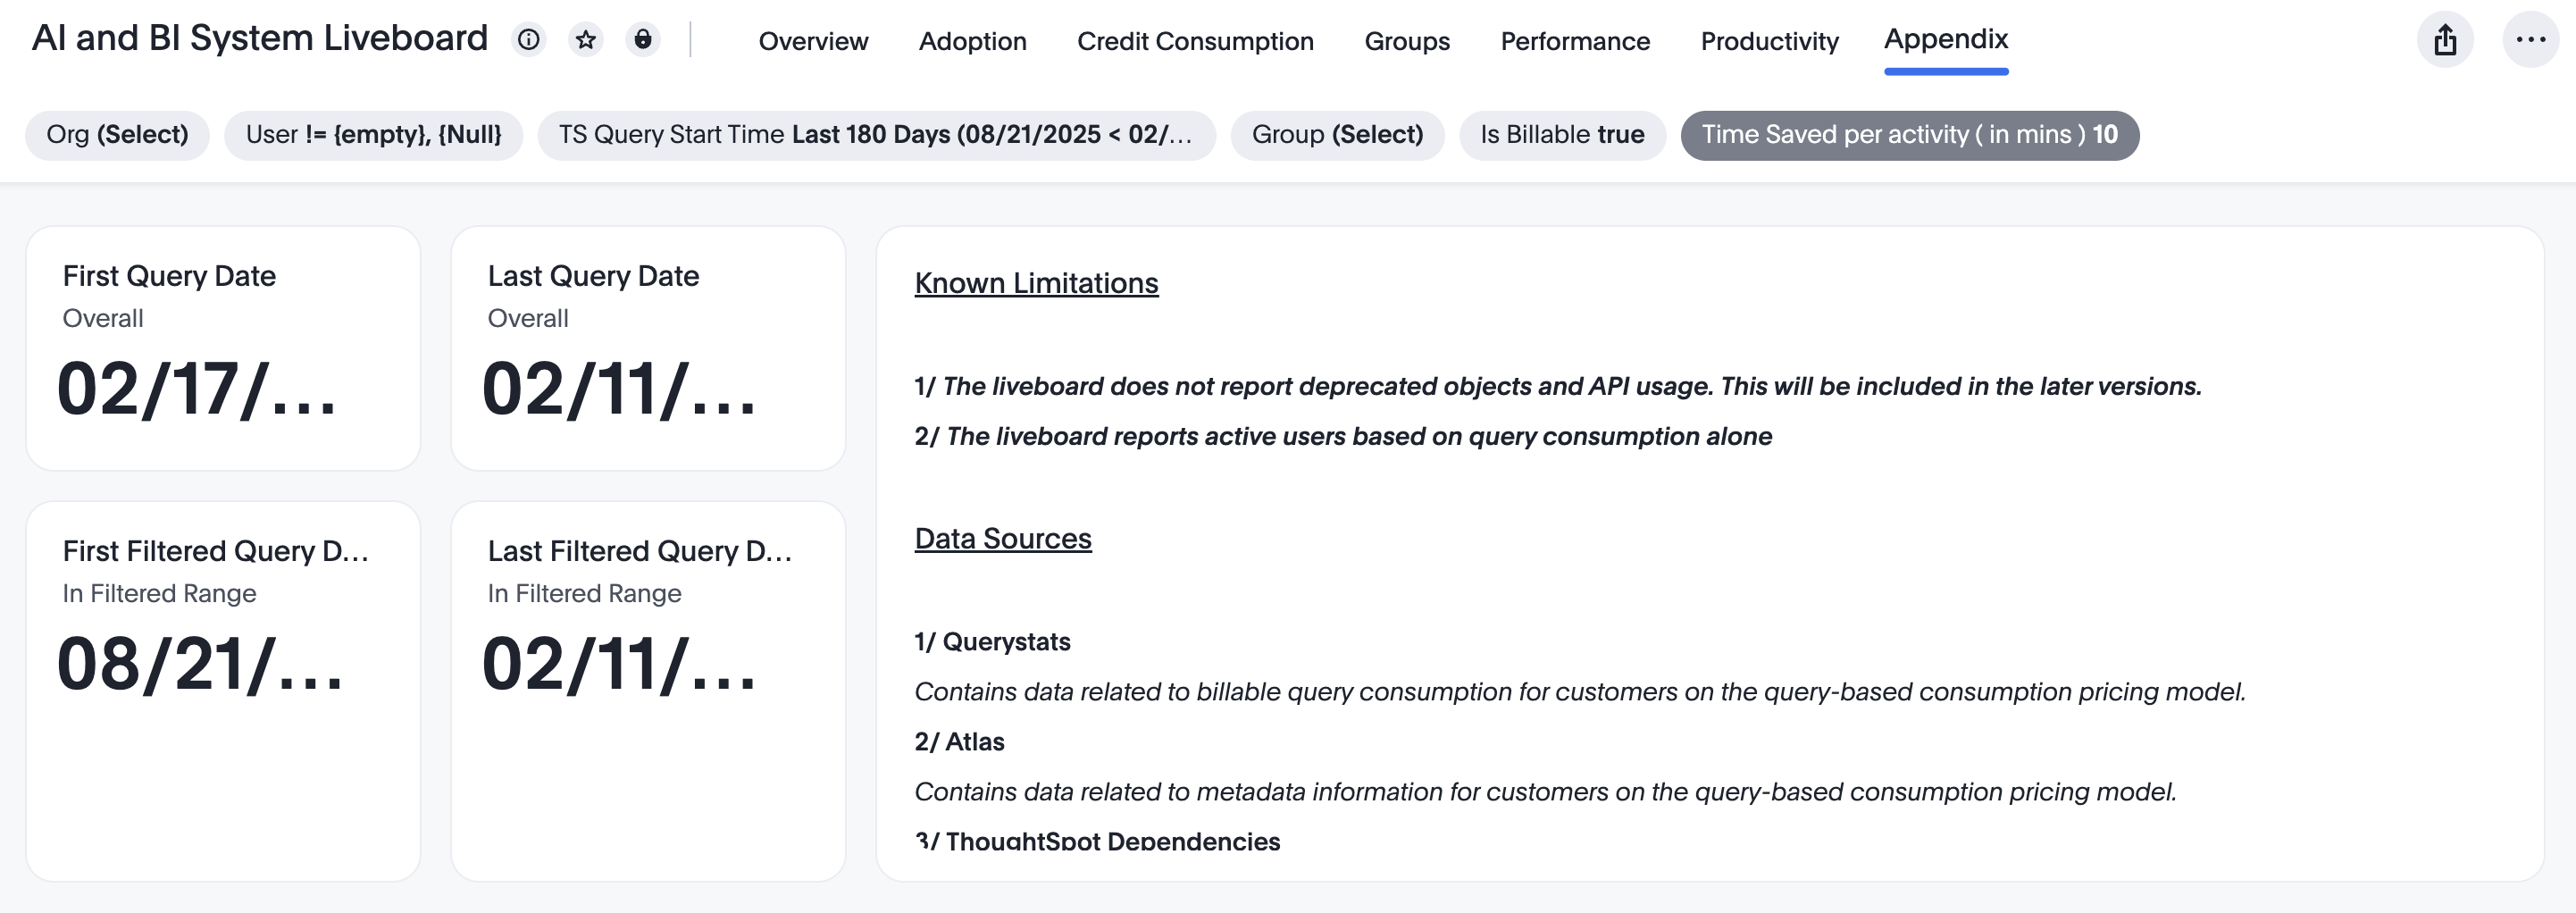The height and width of the screenshot is (913, 2576).
Task: Open the TS Query Start Time filter
Action: 876,135
